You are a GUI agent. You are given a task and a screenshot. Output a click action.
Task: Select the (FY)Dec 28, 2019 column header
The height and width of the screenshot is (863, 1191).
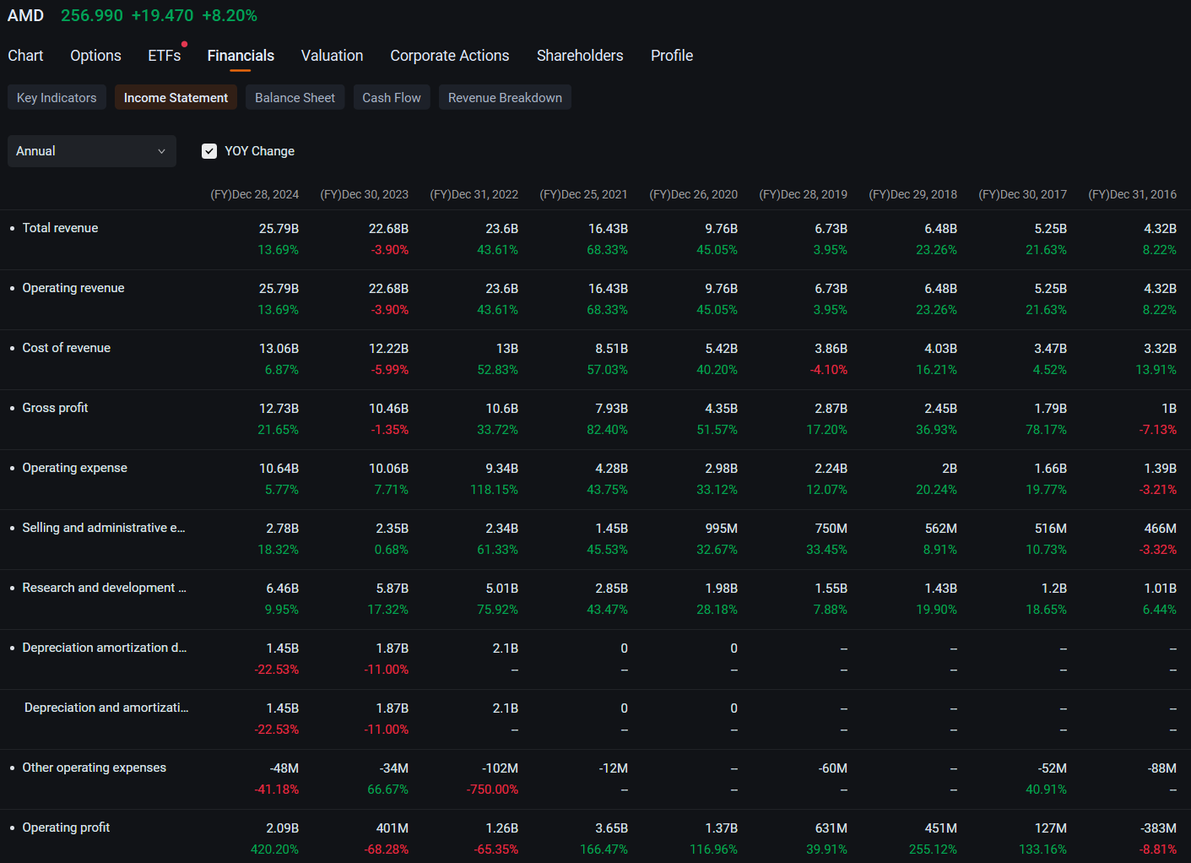pyautogui.click(x=803, y=194)
